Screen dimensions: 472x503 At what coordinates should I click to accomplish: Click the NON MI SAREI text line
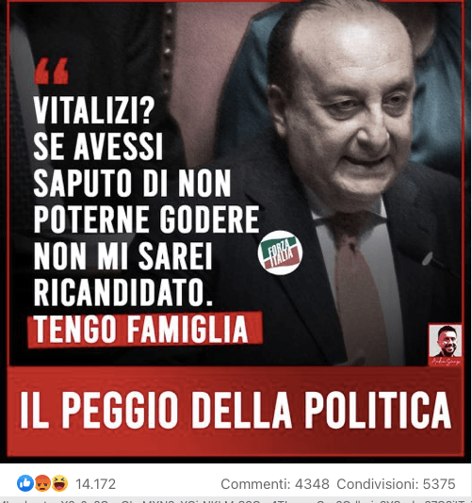tap(122, 255)
